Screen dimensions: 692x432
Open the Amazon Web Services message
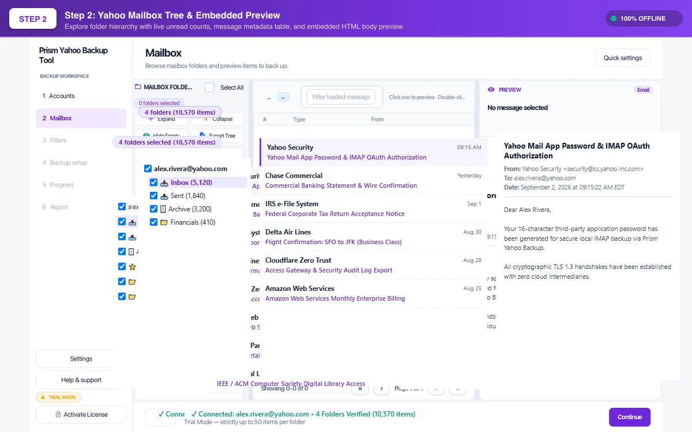pos(374,293)
